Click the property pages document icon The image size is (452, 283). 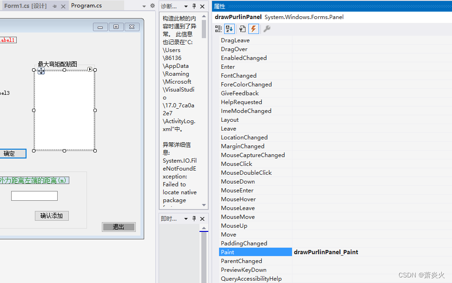(242, 28)
